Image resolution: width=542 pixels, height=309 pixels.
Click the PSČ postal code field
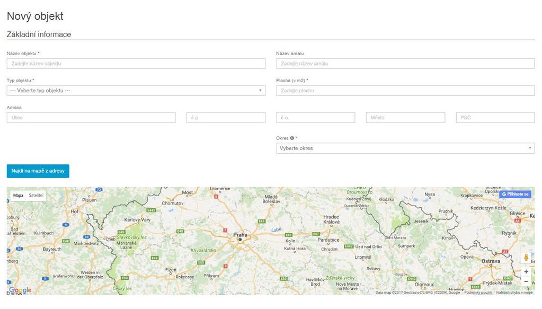coord(495,118)
